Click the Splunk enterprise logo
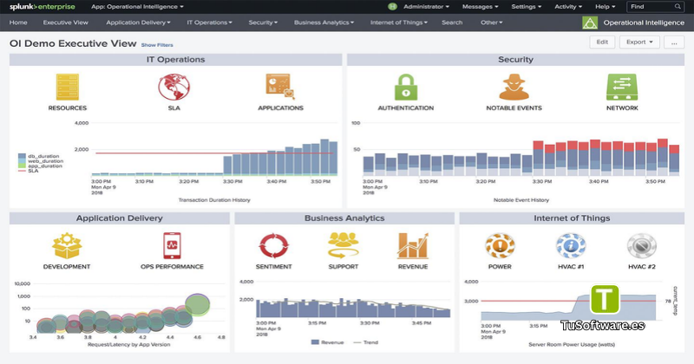 point(43,7)
